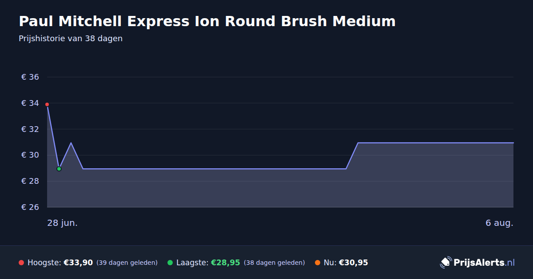Click the green lowest-price dot on chart
Viewport: 533px width, 279px height.
[59, 169]
